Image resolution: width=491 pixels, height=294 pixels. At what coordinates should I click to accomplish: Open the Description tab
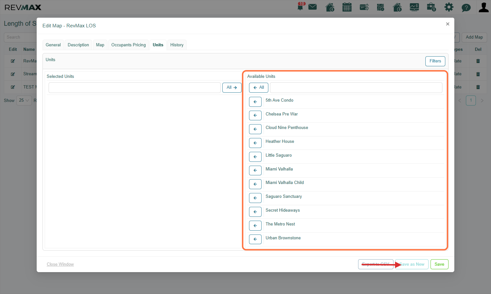[78, 45]
